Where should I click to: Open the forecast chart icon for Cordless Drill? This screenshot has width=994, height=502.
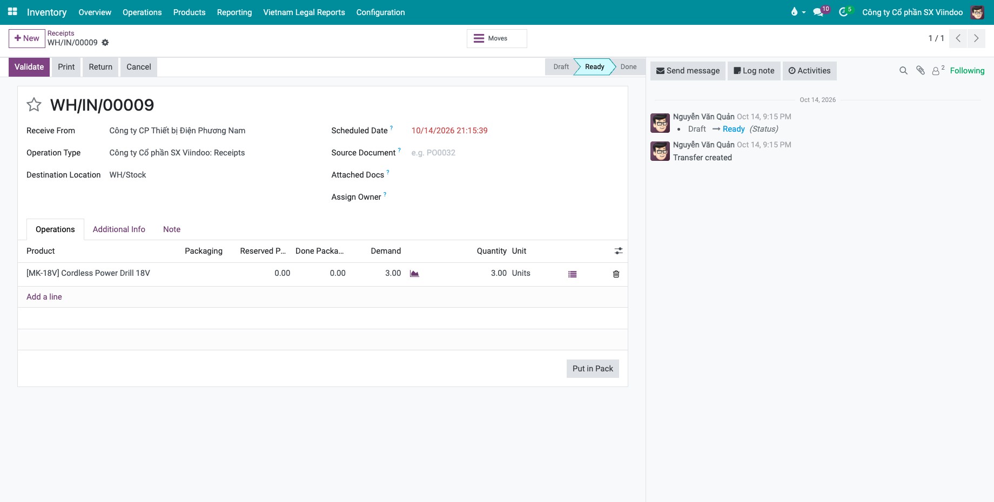pos(414,274)
